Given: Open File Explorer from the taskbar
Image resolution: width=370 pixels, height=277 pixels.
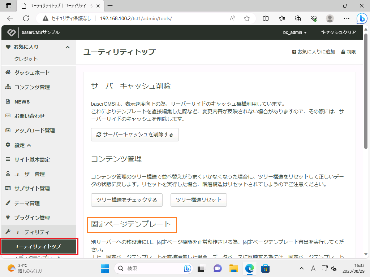Looking at the screenshot, I should [x=234, y=268].
